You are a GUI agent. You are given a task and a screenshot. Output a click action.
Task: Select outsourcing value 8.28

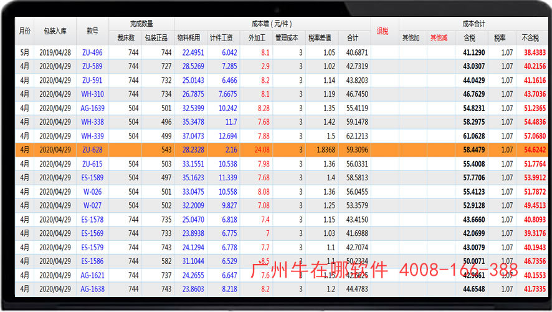(x=264, y=108)
